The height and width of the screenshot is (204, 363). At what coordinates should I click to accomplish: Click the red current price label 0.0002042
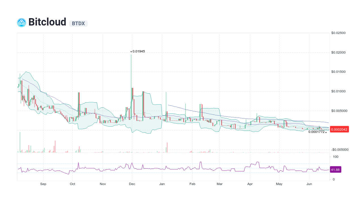point(339,129)
